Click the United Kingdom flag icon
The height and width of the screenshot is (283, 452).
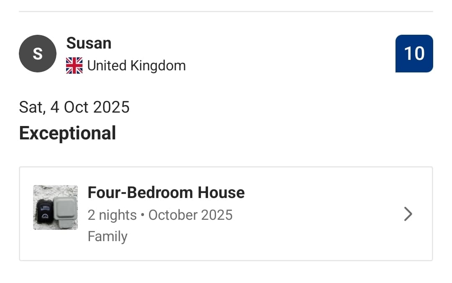(74, 66)
